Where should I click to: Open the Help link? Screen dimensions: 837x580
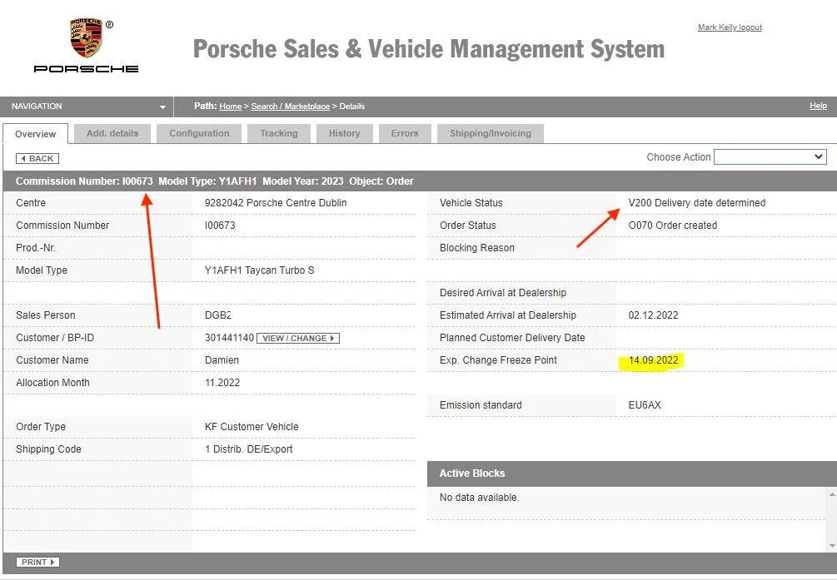(x=818, y=106)
